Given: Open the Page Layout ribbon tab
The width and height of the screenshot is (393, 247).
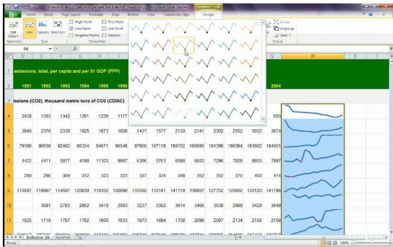Looking at the screenshot, I should click(71, 15).
